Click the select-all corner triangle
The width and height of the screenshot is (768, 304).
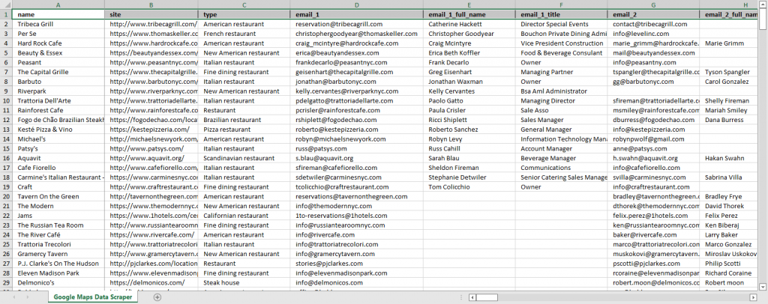(7, 4)
